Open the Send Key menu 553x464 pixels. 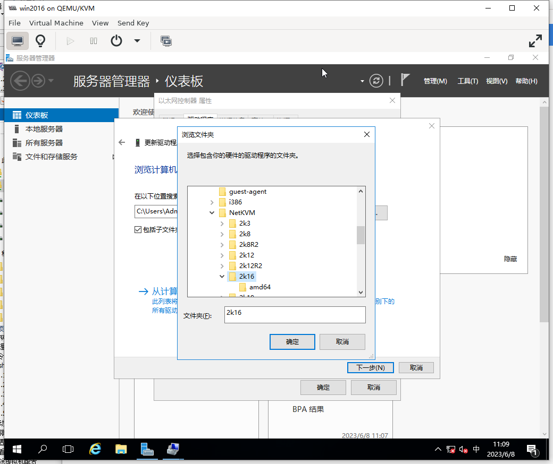133,23
